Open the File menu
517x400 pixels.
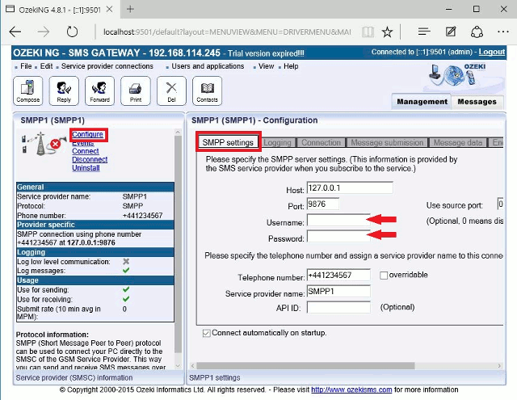point(26,66)
